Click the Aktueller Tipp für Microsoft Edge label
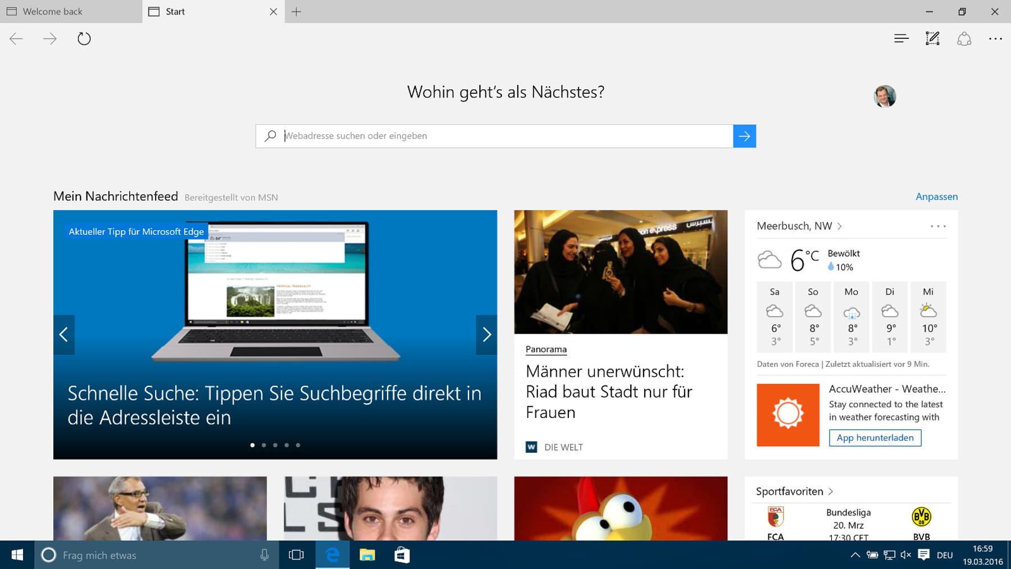 pyautogui.click(x=136, y=231)
